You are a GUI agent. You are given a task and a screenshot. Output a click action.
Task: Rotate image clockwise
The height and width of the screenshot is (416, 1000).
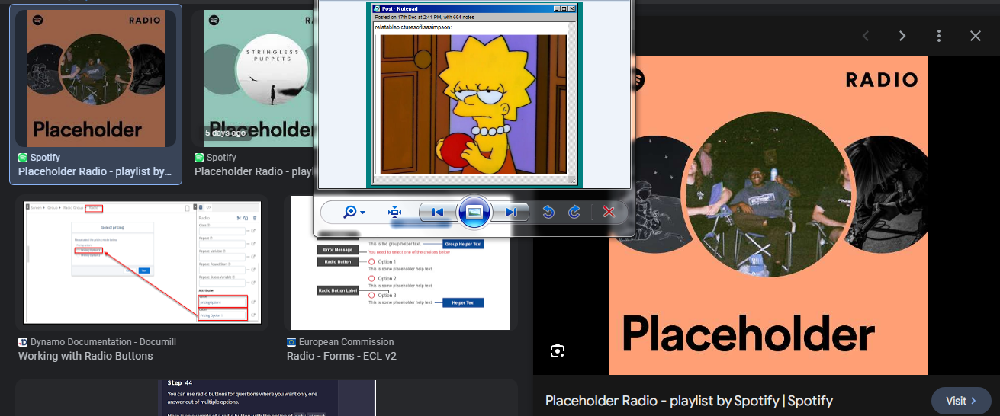[x=574, y=213]
